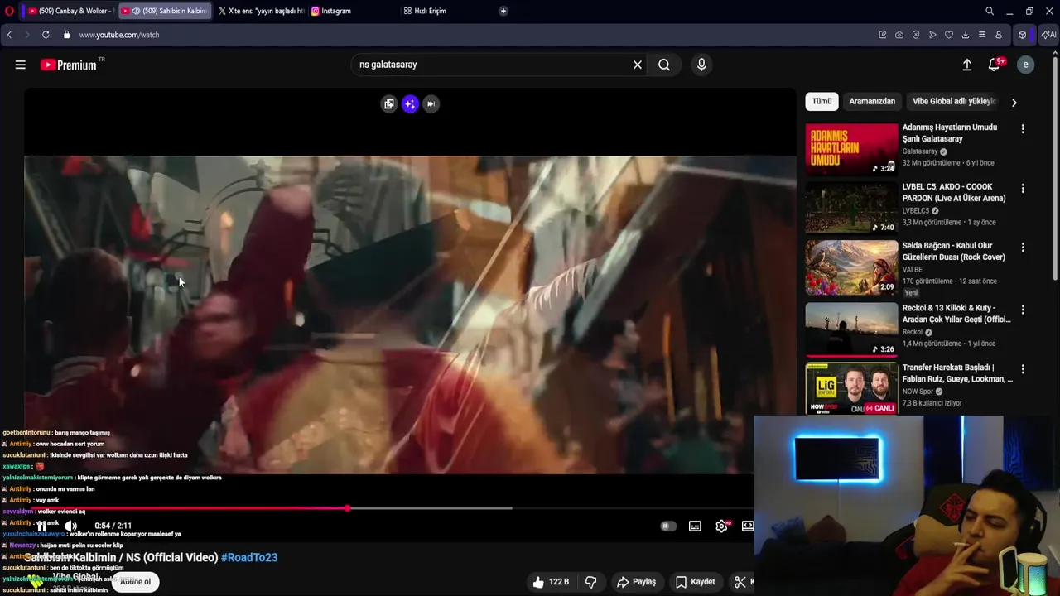Image resolution: width=1060 pixels, height=596 pixels.
Task: Select the Aramanızdan filter chip
Action: [872, 101]
